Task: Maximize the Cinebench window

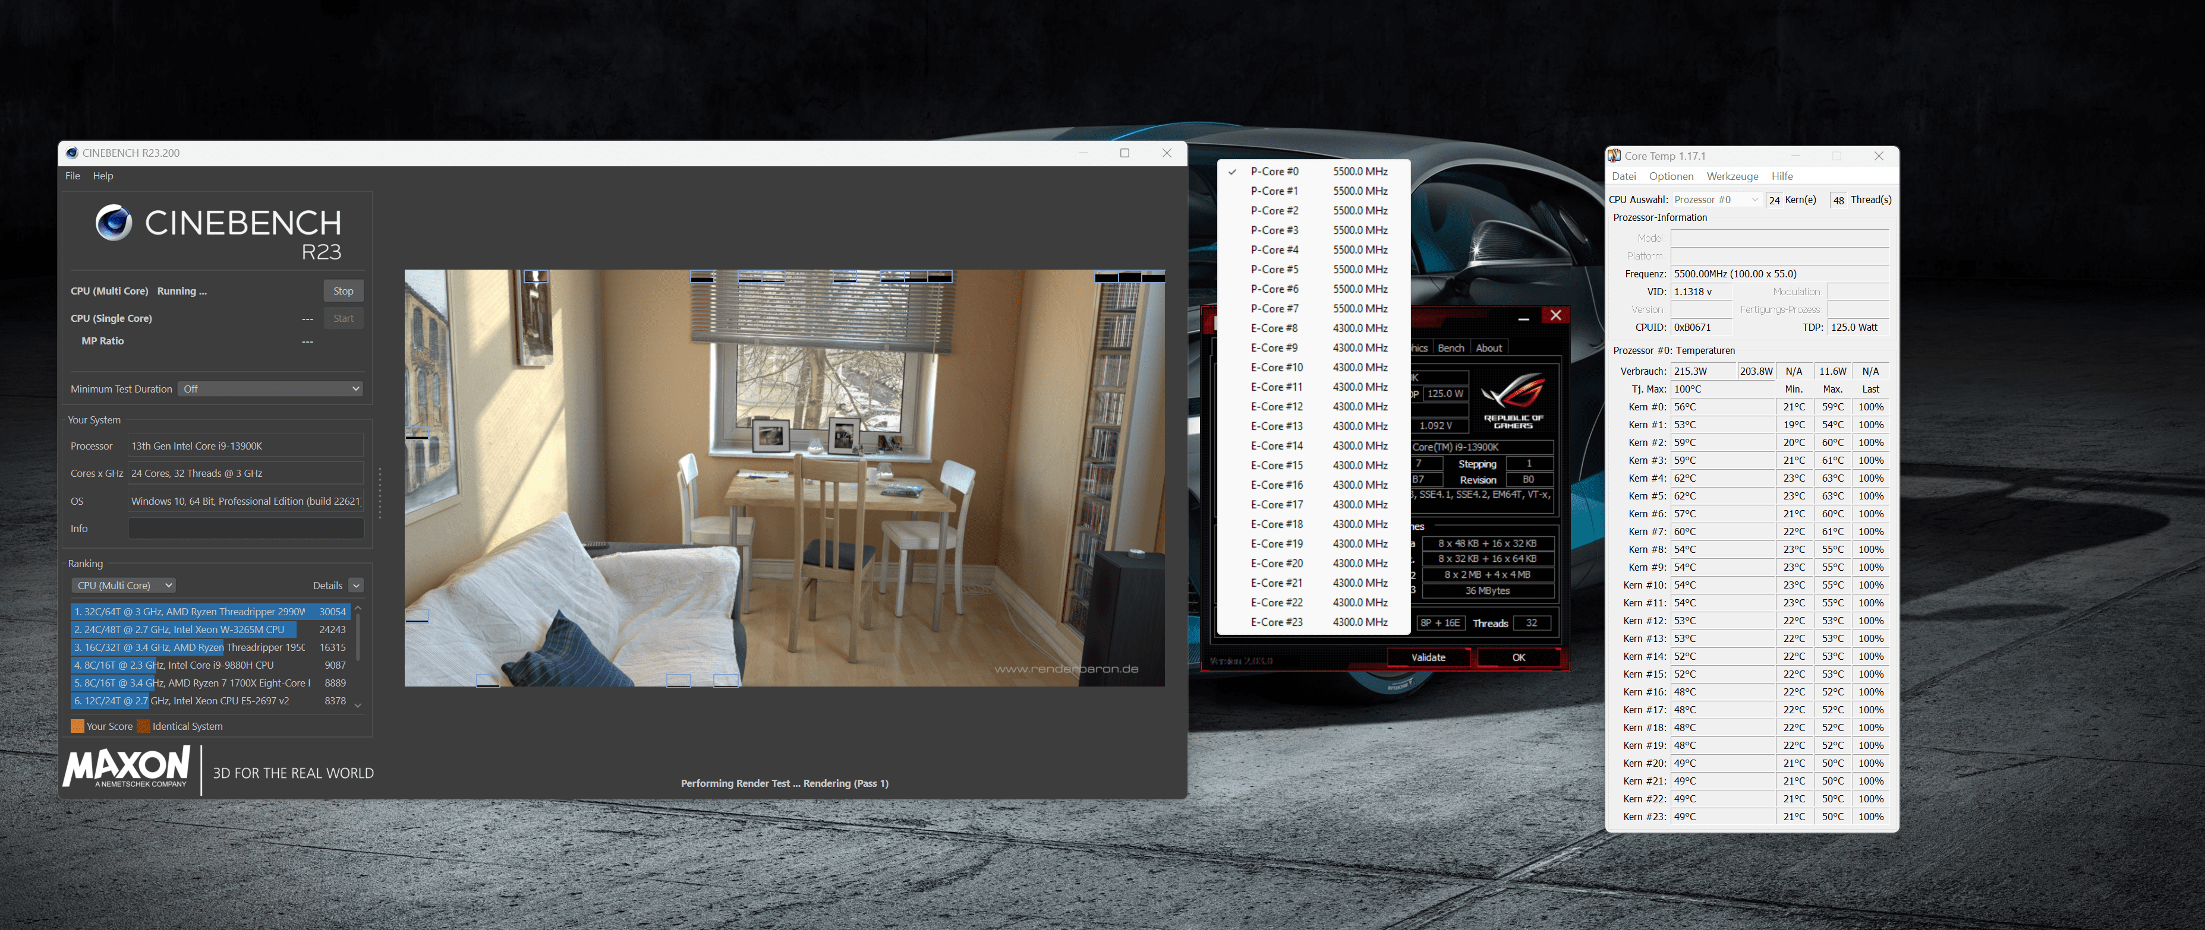Action: [1124, 153]
